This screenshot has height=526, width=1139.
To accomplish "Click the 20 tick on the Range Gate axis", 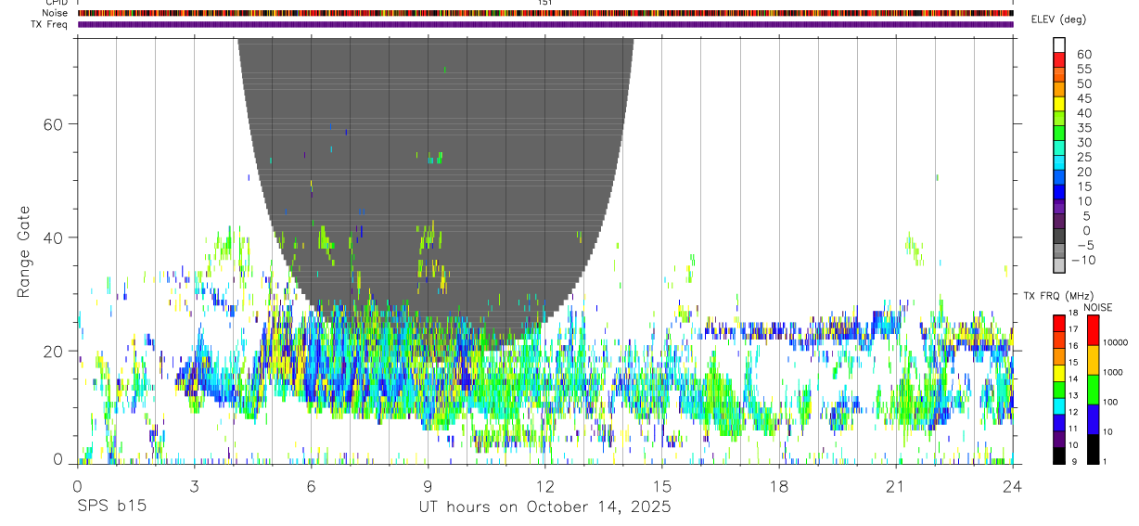I will (x=51, y=351).
